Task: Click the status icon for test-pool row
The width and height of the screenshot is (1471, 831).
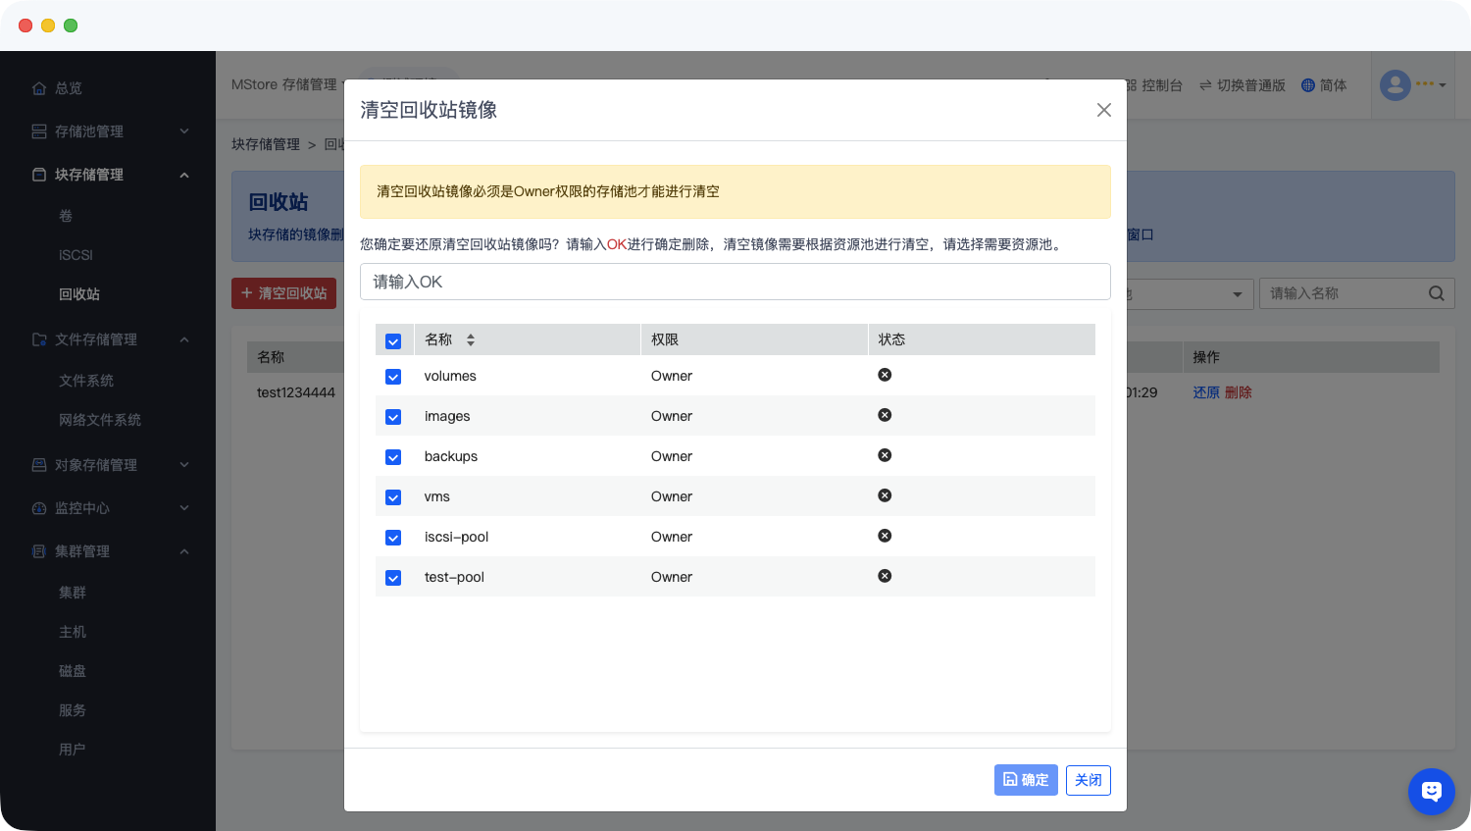Action: (885, 576)
